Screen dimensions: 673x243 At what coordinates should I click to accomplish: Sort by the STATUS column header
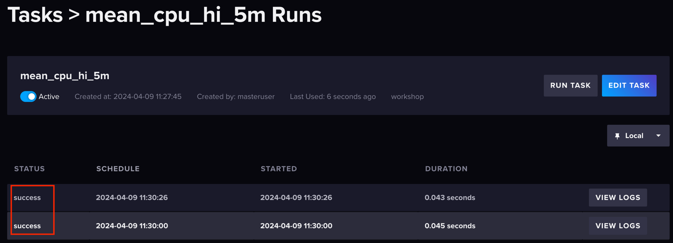pos(30,169)
